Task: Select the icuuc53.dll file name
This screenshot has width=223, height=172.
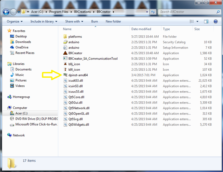Action: pyautogui.click(x=76, y=92)
